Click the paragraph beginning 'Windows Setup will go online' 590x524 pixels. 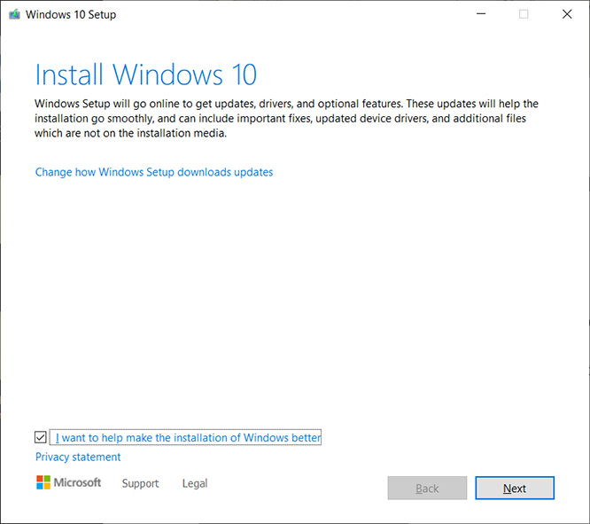286,118
